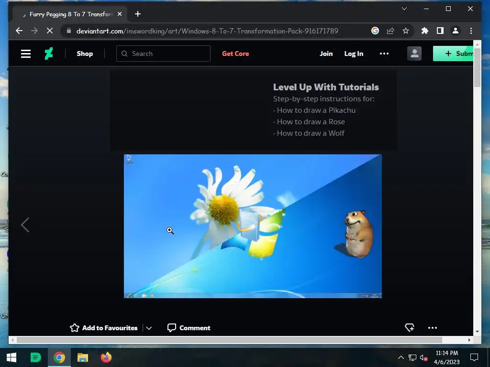Screen dimensions: 490x367
Task: Click the vertical scrollbar thumb
Action: (x=477, y=68)
